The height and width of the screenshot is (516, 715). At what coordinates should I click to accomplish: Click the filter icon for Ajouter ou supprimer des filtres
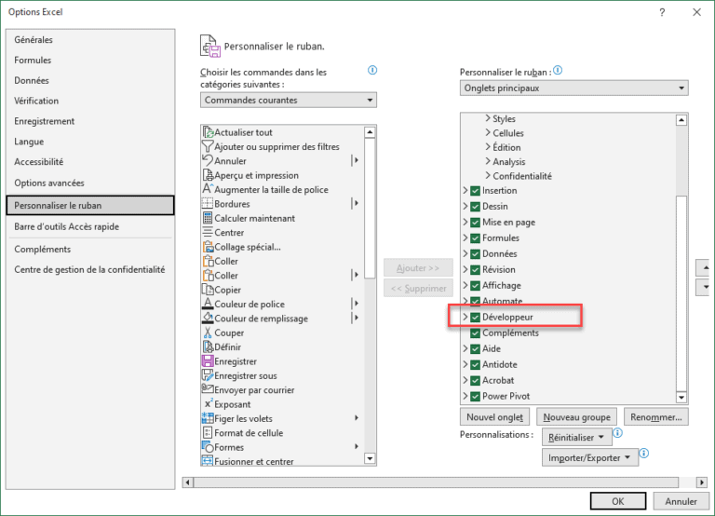click(208, 146)
